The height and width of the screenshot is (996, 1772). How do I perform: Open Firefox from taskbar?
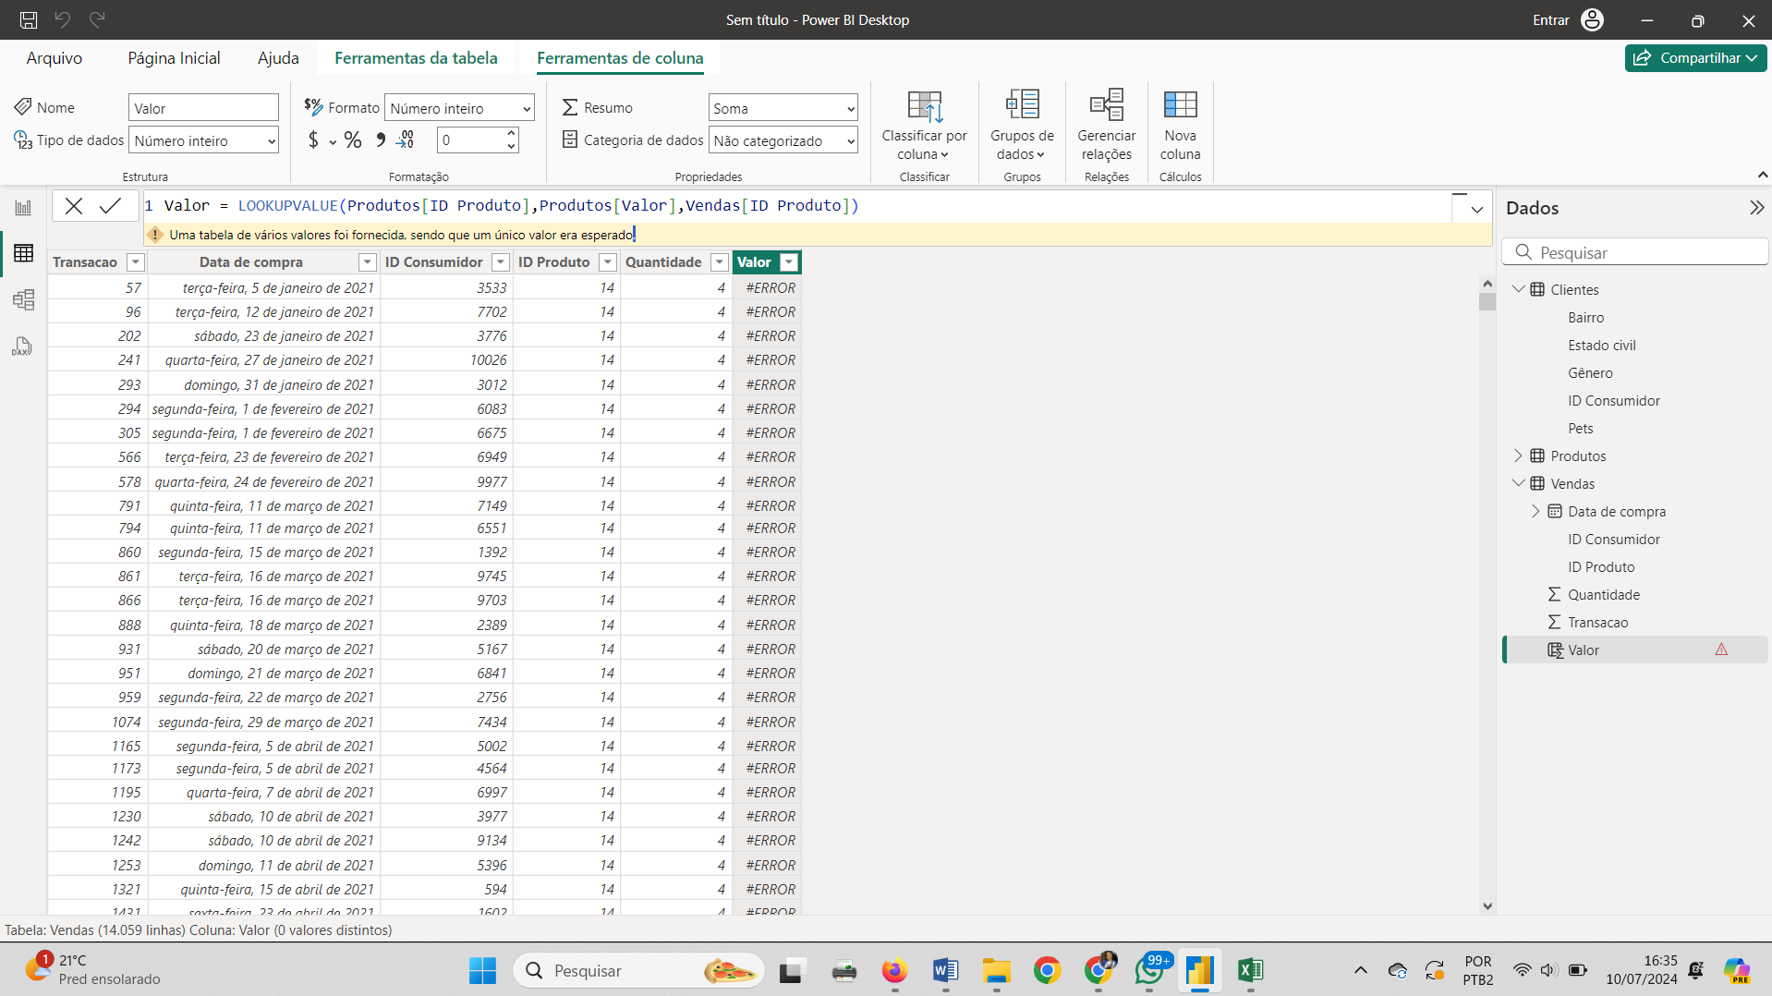point(893,970)
